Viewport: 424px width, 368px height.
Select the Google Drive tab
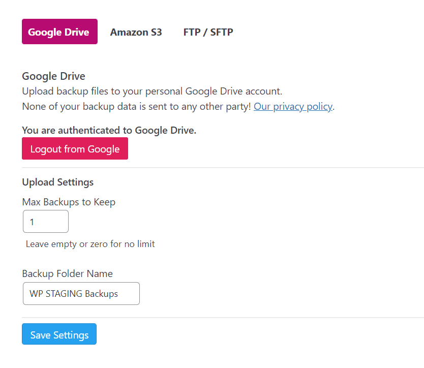[x=59, y=32]
